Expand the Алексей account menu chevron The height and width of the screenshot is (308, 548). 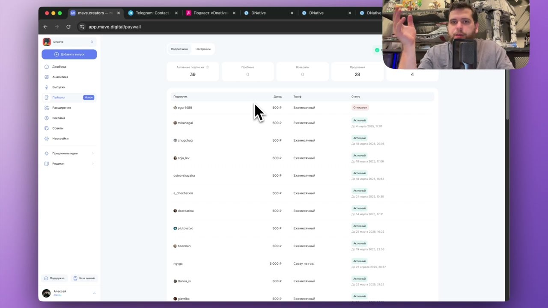pos(94,293)
